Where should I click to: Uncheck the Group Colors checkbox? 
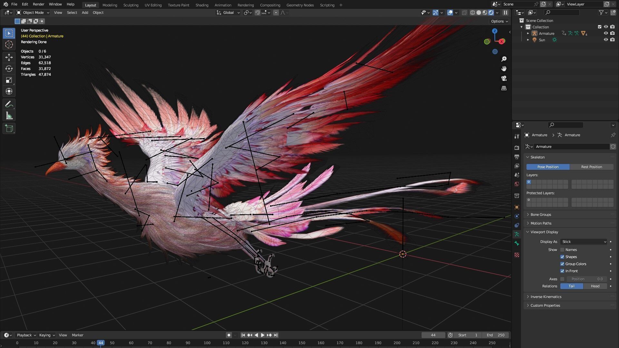[x=562, y=264]
